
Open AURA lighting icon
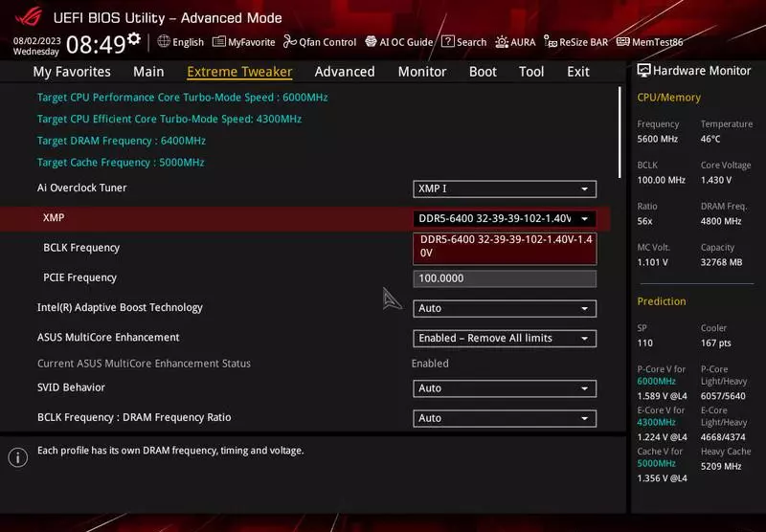coord(502,42)
